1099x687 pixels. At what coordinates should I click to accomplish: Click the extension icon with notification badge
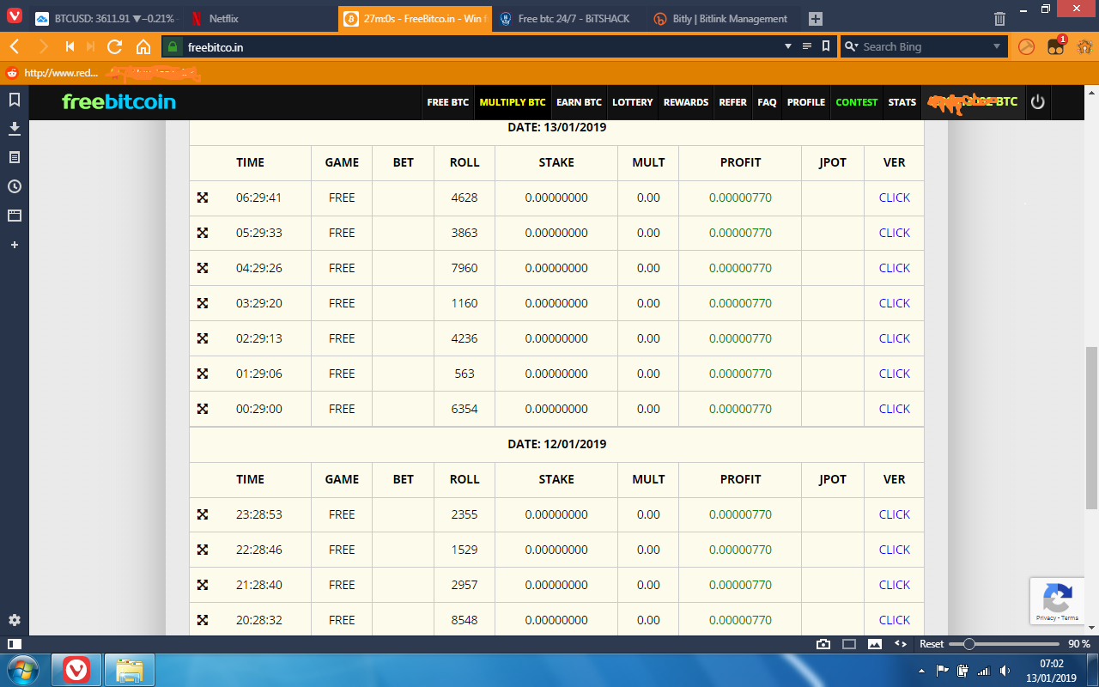coord(1056,46)
